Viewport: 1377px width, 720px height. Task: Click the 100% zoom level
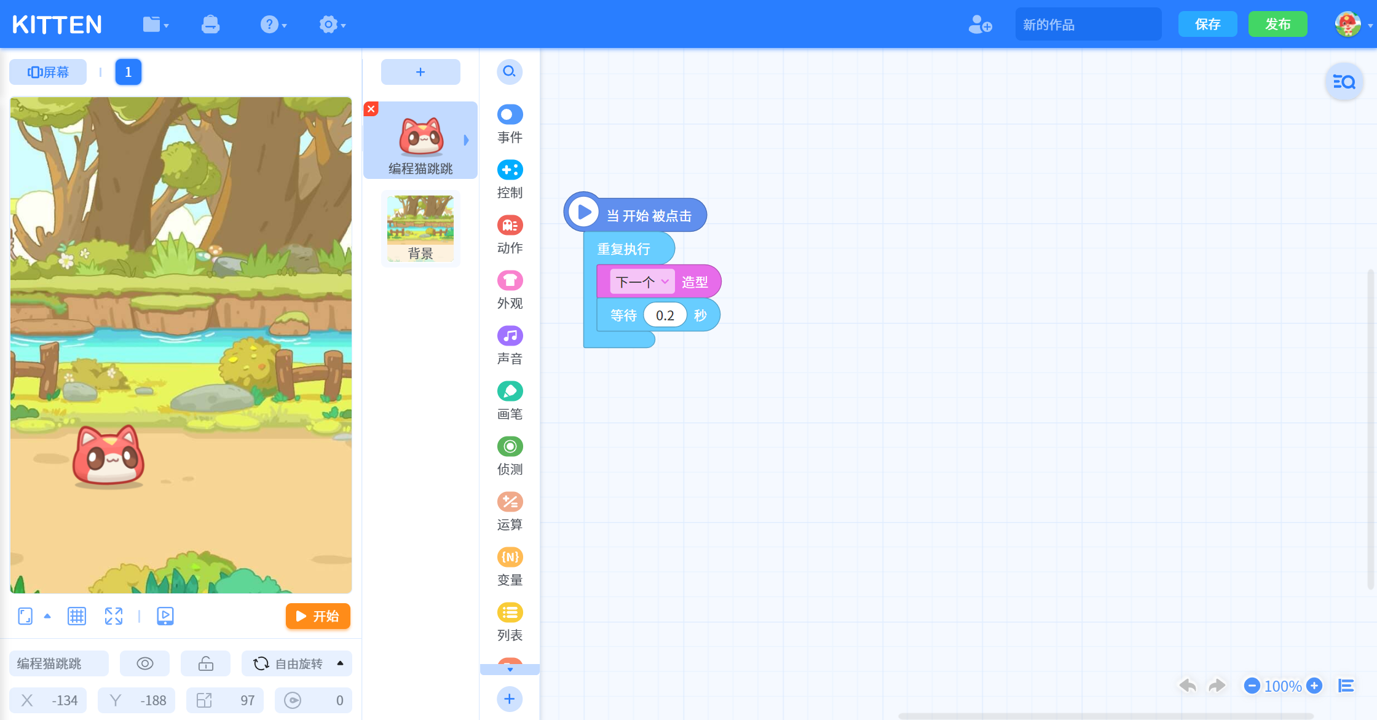[x=1283, y=686]
